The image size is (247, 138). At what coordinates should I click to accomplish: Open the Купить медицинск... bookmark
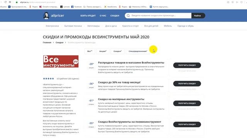pyautogui.click(x=159, y=7)
